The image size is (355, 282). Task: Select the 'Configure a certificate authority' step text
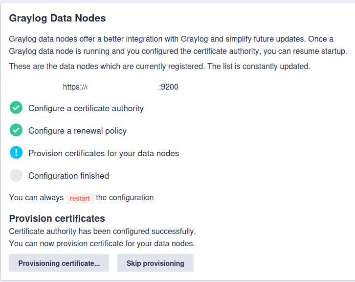86,108
